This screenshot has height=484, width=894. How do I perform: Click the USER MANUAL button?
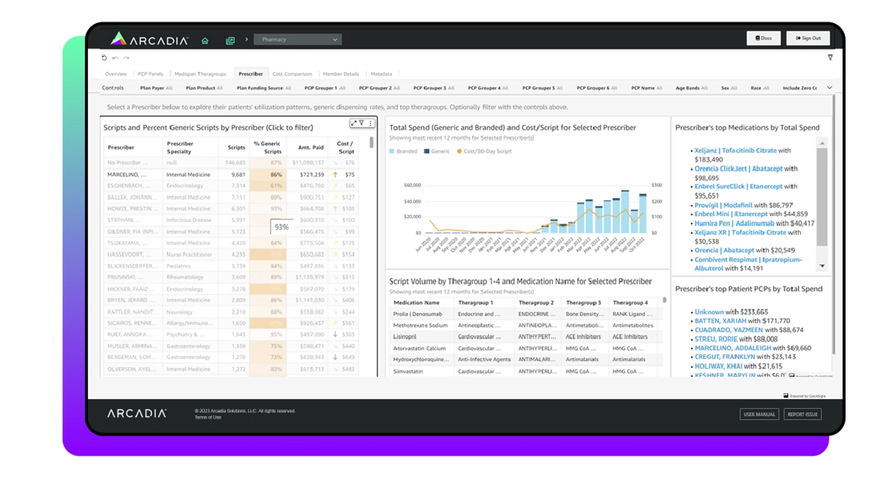click(759, 415)
